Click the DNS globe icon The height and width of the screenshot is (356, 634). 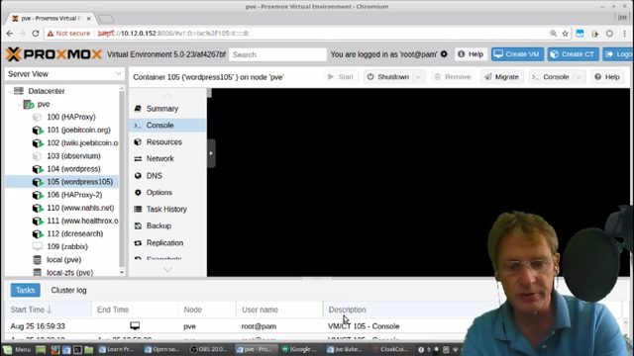pyautogui.click(x=138, y=176)
